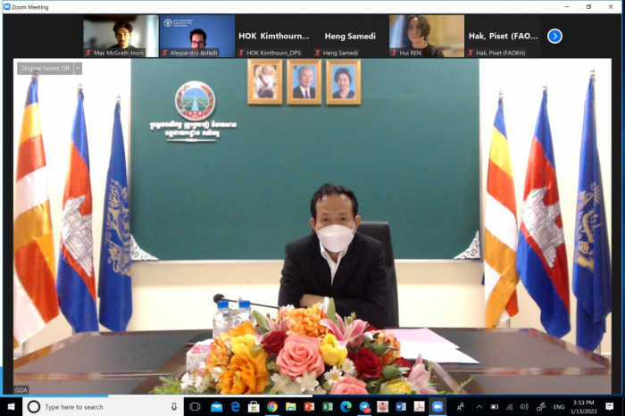This screenshot has width=625, height=416.
Task: Launch PowerPoint from the taskbar
Action: pyautogui.click(x=309, y=407)
